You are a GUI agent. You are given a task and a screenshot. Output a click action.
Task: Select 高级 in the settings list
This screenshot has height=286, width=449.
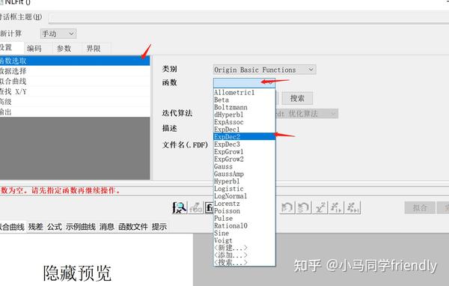[x=75, y=101]
